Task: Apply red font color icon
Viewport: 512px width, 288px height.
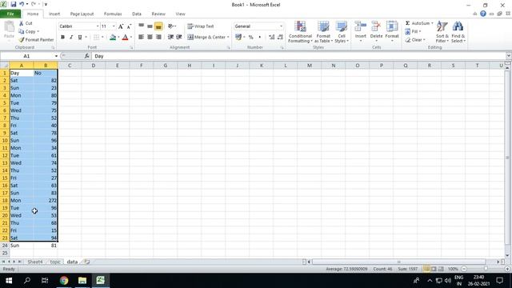Action: tap(125, 38)
